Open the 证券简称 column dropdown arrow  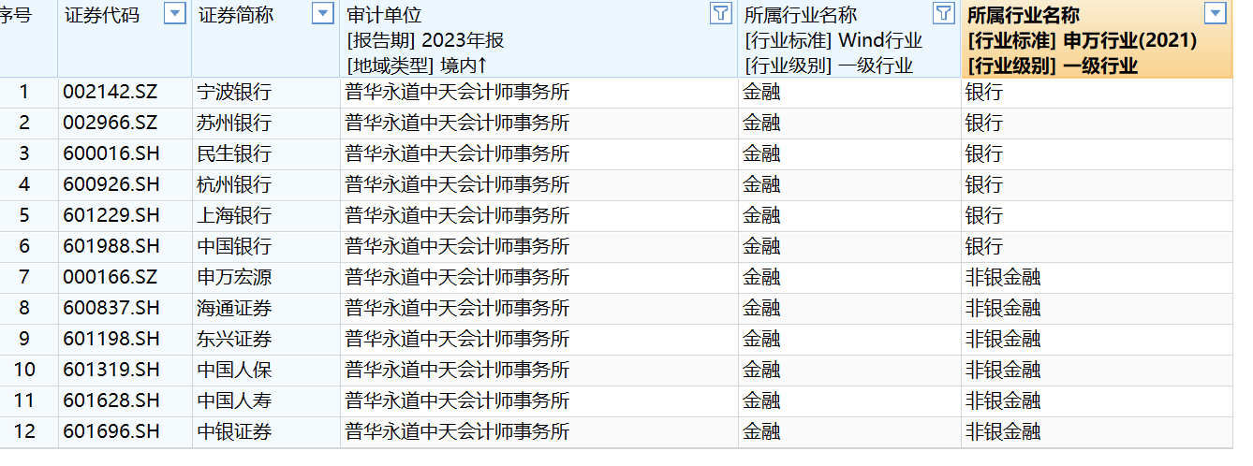coord(322,13)
